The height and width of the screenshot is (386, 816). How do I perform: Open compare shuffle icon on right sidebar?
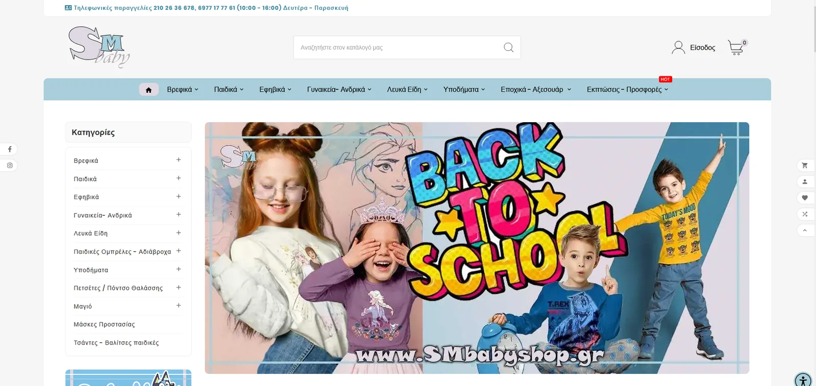tap(805, 214)
